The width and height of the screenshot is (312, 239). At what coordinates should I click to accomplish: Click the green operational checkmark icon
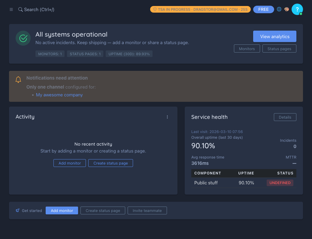(23, 38)
